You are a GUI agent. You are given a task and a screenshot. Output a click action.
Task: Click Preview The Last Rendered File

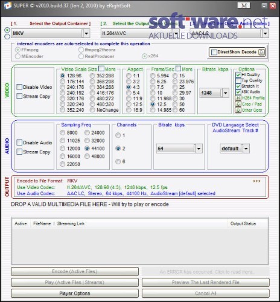coord(206,283)
